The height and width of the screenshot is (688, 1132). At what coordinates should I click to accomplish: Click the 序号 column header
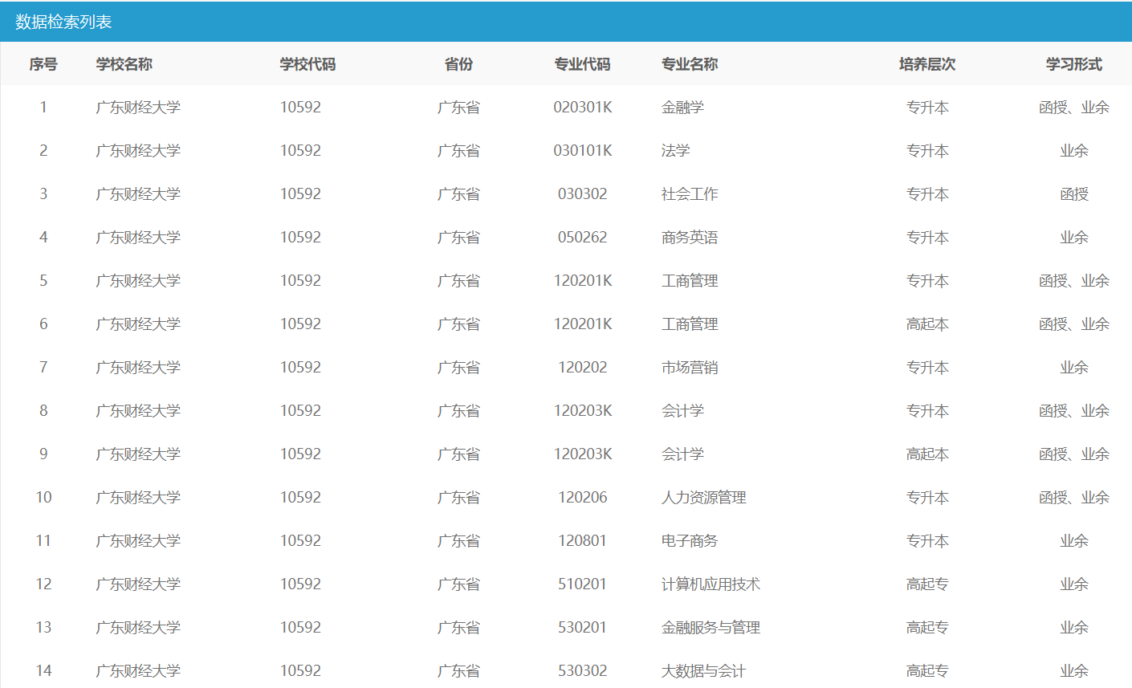[43, 64]
